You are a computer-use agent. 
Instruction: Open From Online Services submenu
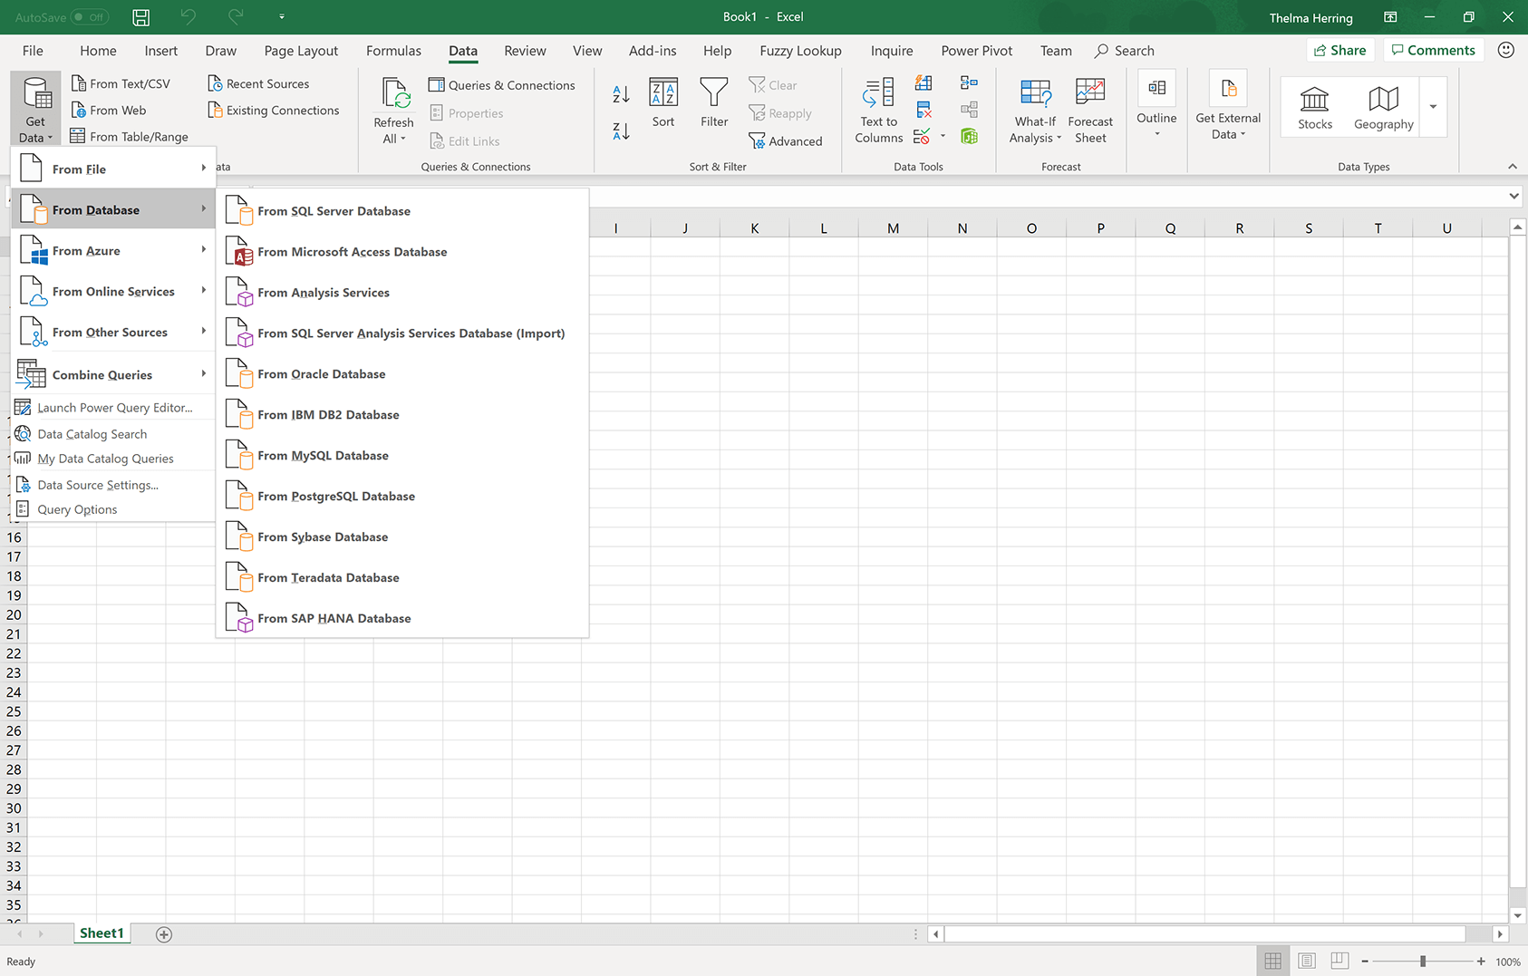pos(114,292)
